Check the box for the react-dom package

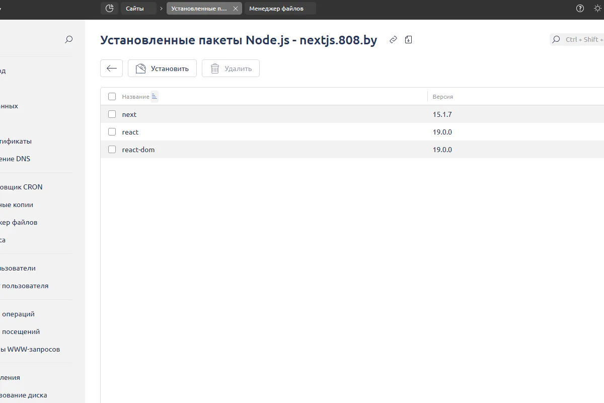112,149
